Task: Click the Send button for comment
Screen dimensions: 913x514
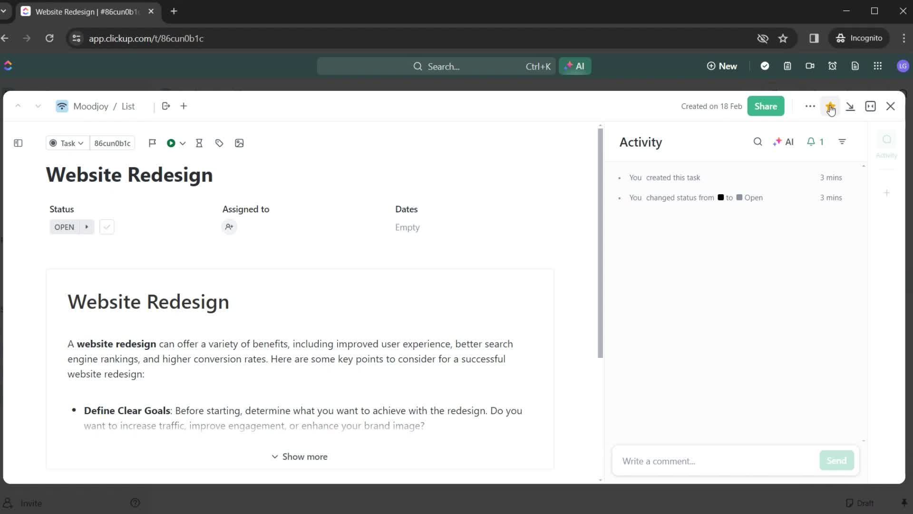Action: [836, 461]
